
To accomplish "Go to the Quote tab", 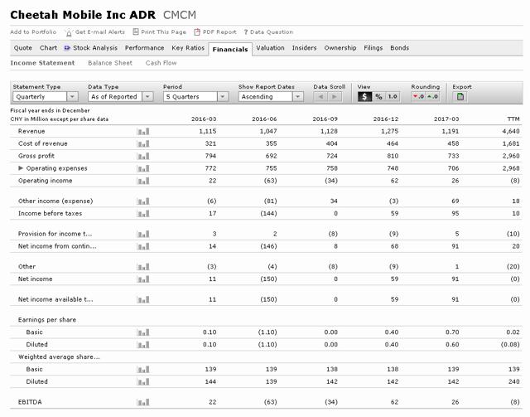I will click(x=23, y=48).
